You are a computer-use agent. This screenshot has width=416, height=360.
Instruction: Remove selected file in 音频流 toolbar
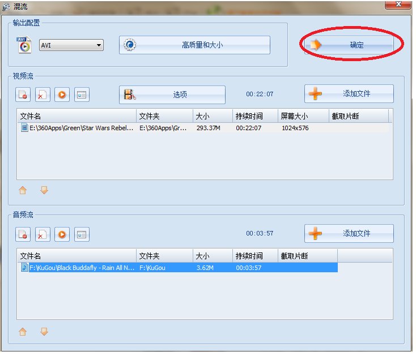pyautogui.click(x=23, y=234)
